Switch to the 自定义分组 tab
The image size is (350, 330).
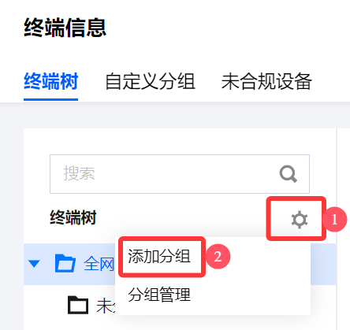(150, 82)
